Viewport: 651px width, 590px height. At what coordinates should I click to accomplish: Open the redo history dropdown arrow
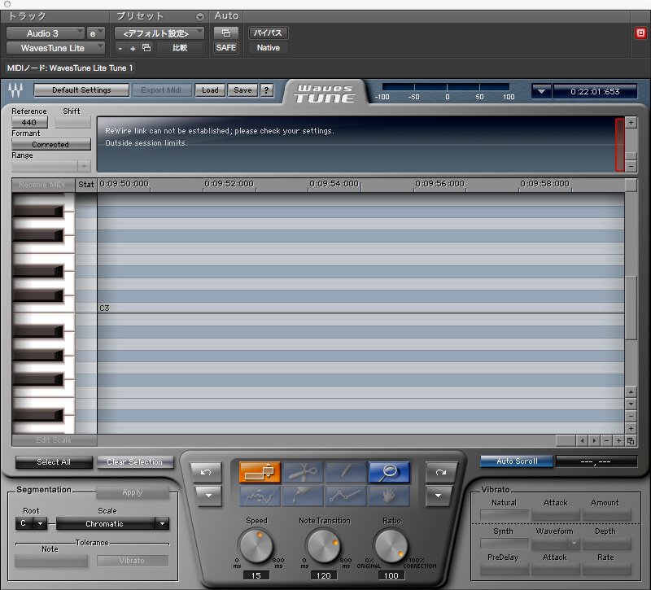[x=439, y=496]
